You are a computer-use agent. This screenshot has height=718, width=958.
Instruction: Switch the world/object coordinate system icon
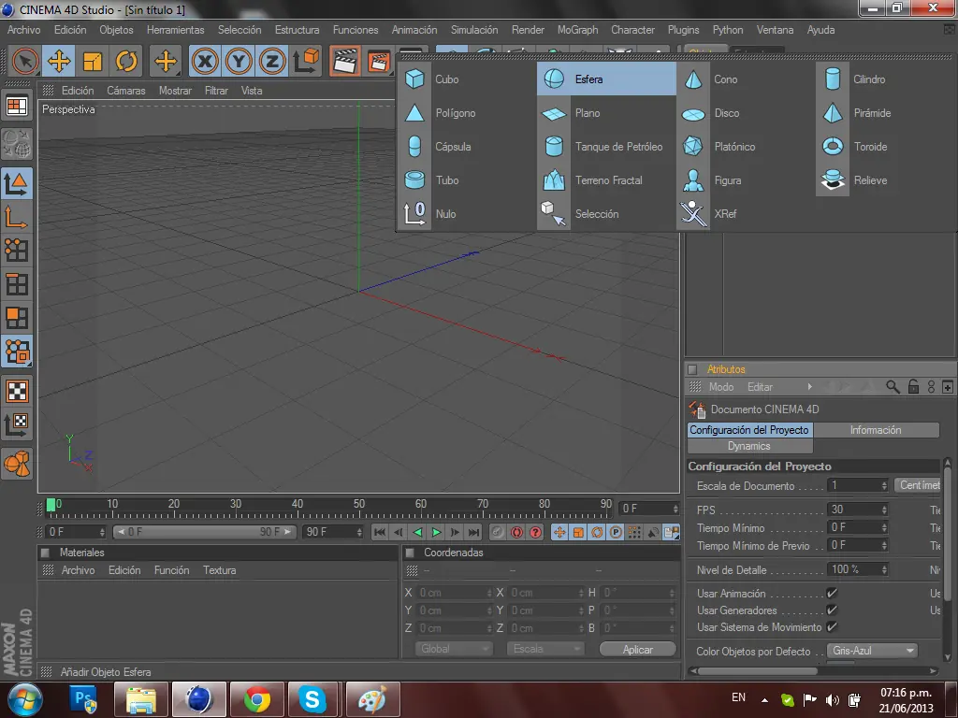pyautogui.click(x=307, y=61)
